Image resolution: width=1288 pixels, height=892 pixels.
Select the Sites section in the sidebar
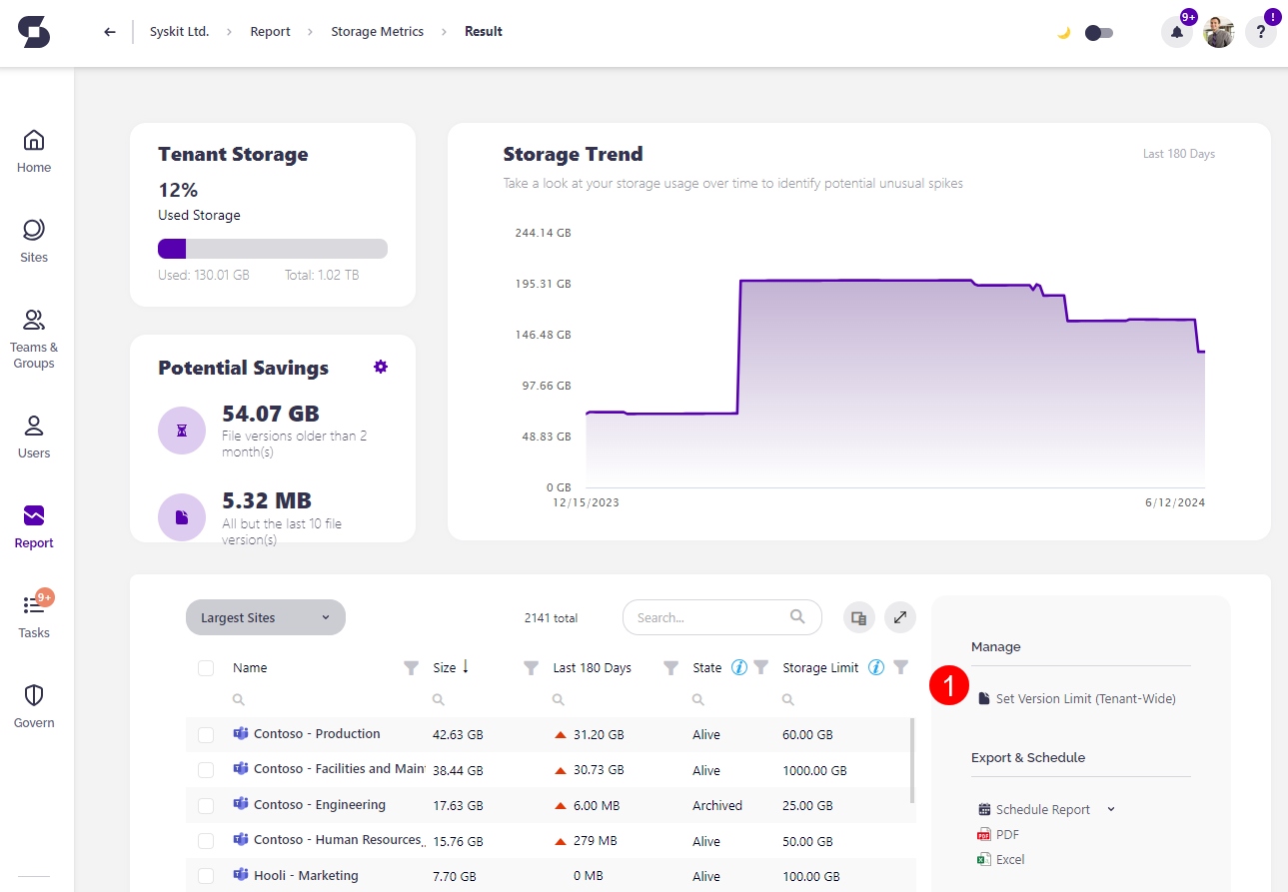[33, 240]
